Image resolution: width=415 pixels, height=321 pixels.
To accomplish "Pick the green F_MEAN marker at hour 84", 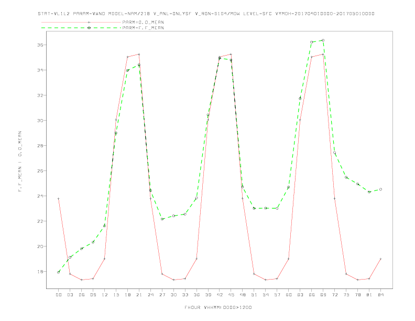I will click(x=380, y=189).
